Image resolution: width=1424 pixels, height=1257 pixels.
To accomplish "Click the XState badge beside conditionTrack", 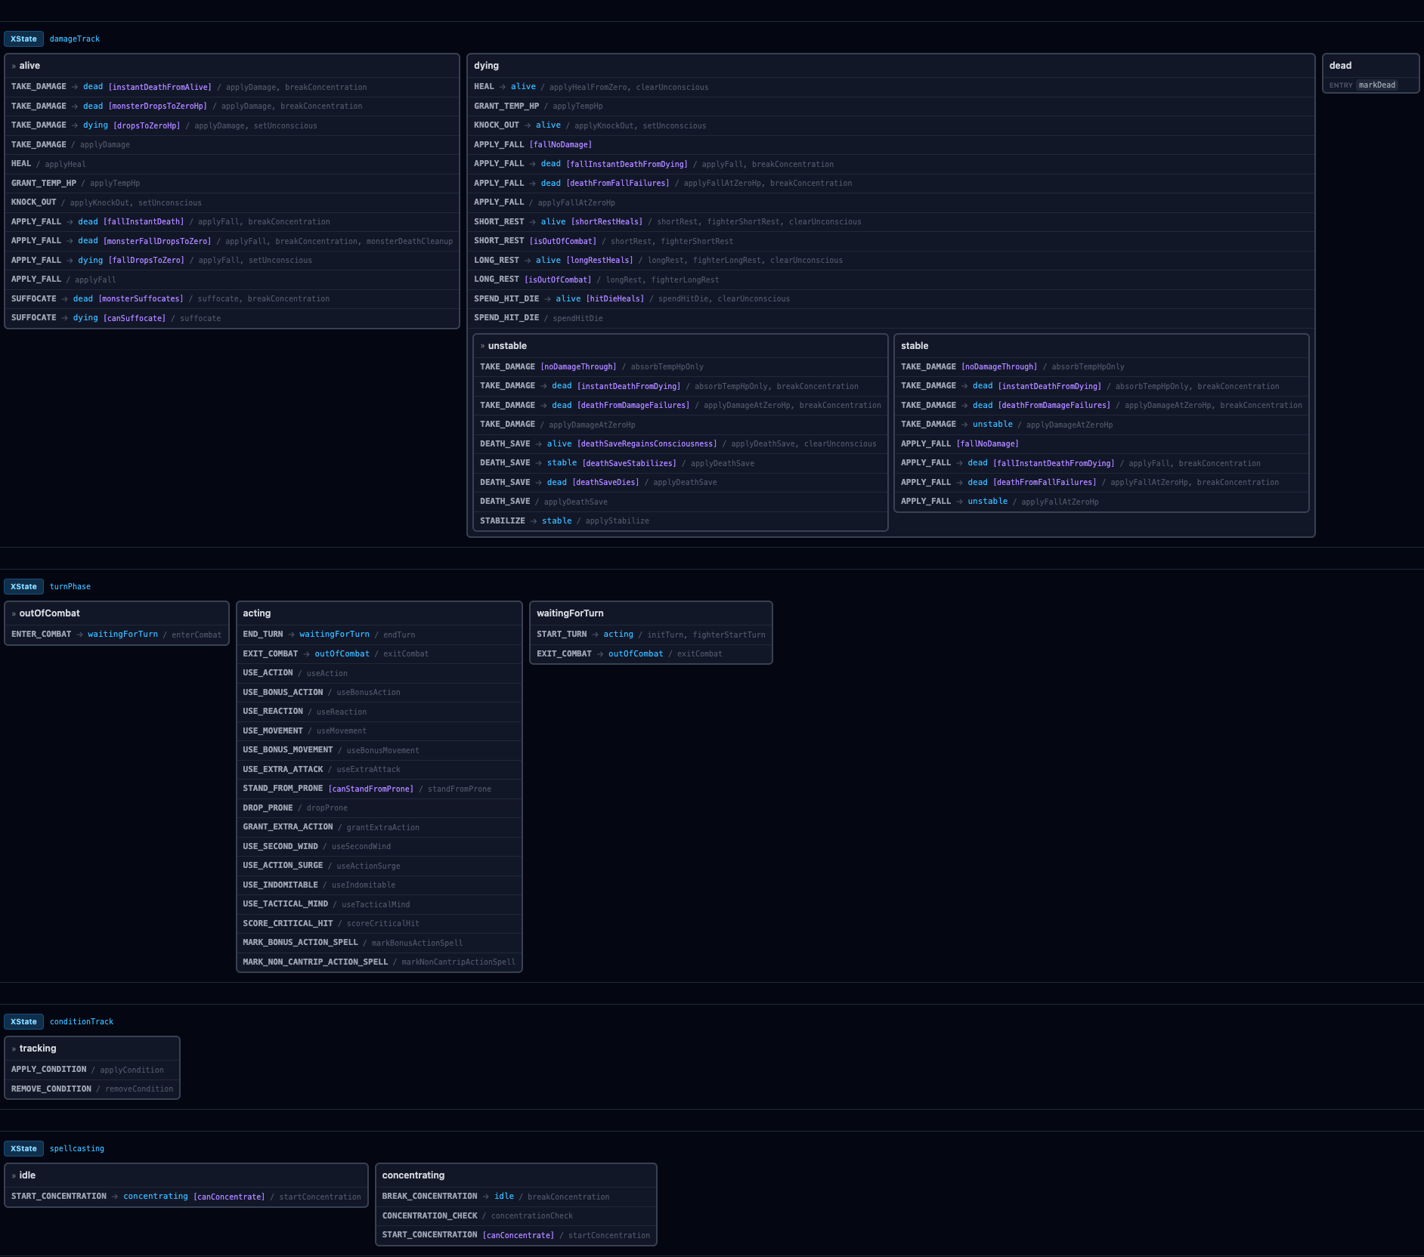I will click(23, 1021).
